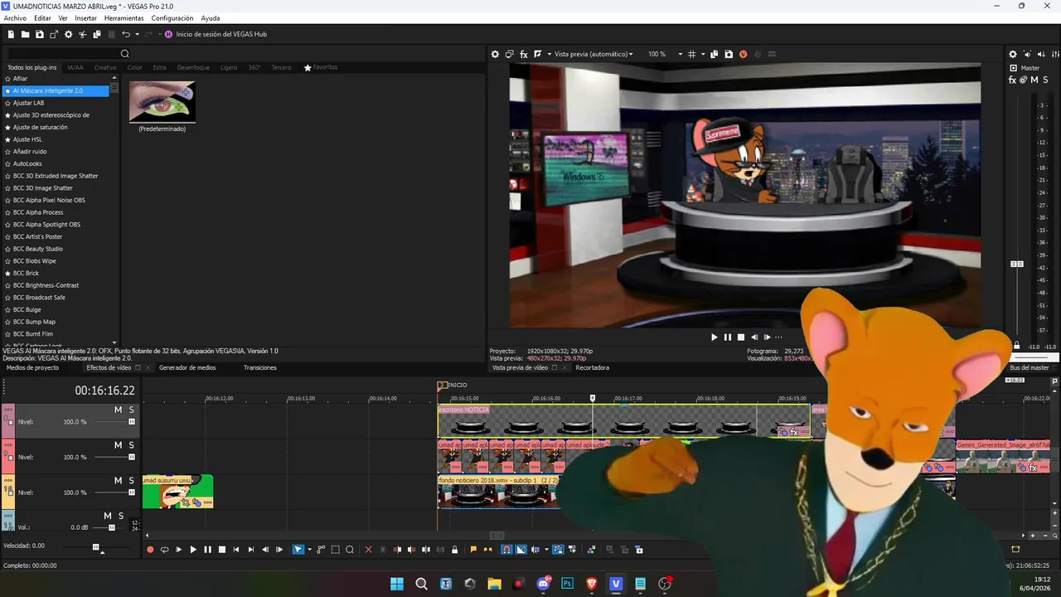Copy snapshot to clipboard in preview toolbar
Viewport: 1061px width, 597px height.
pyautogui.click(x=715, y=54)
